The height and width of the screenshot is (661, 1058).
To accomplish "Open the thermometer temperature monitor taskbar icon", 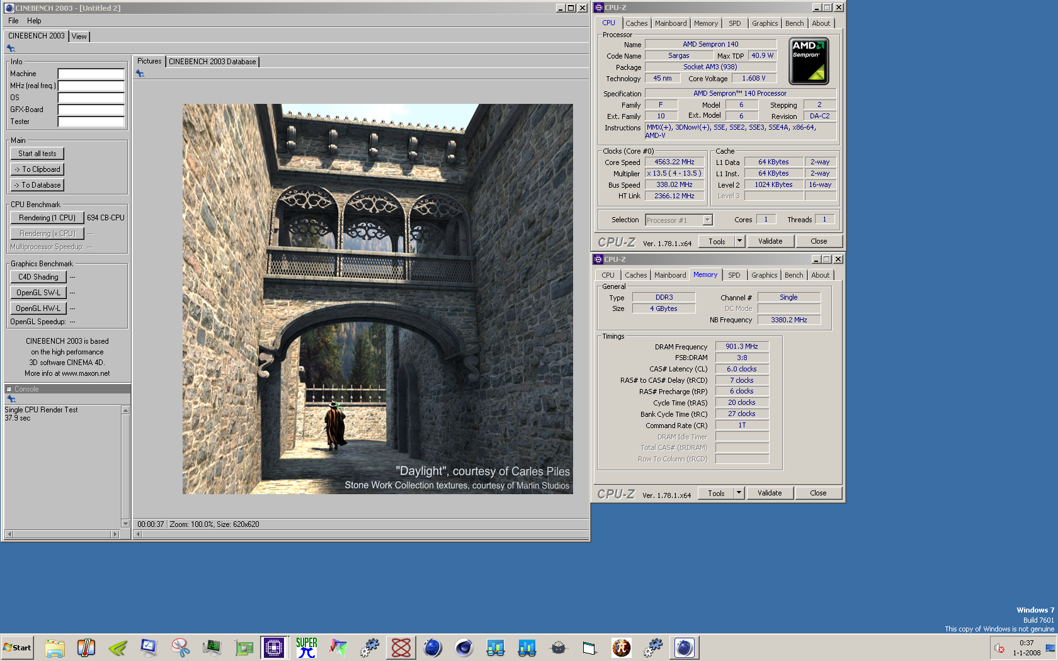I will click(x=86, y=647).
